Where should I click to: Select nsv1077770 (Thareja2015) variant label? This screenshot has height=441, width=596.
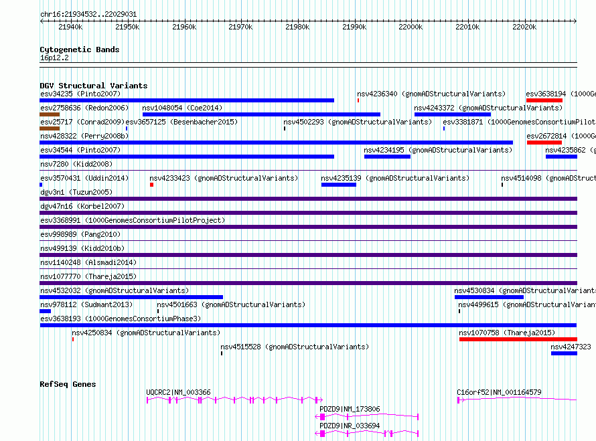pos(88,276)
